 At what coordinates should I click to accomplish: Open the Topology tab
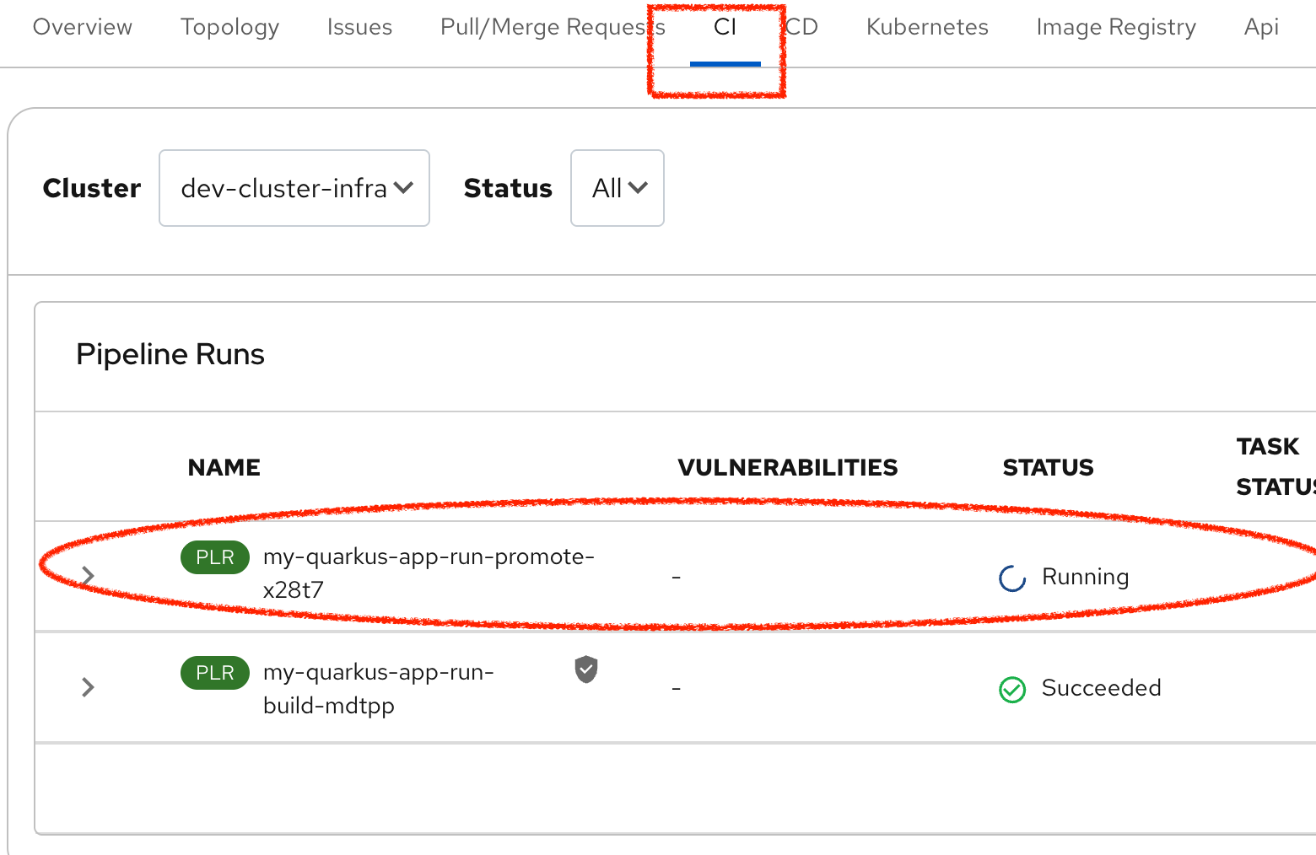[229, 27]
